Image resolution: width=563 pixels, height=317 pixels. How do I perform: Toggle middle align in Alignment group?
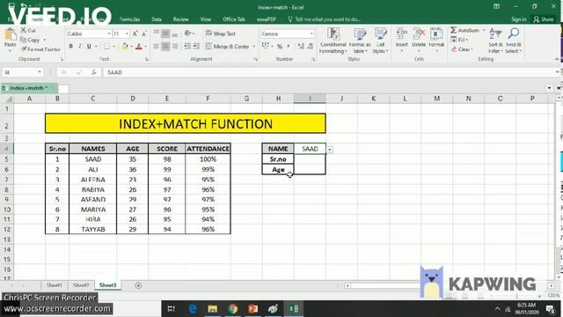[x=165, y=33]
